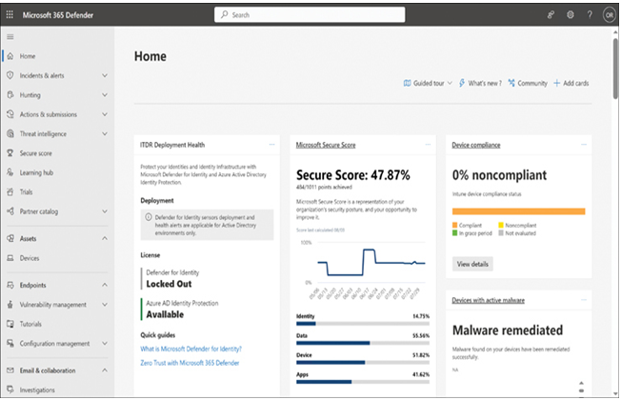Open Microsoft Secure Score card options ellipsis

[x=428, y=145]
